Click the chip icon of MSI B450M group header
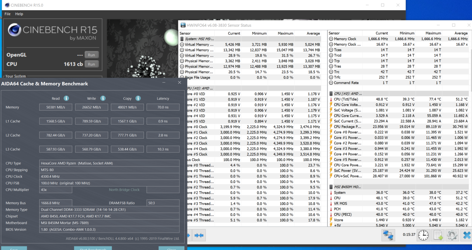Image resolution: width=472 pixels, height=250 pixels. tap(331, 187)
